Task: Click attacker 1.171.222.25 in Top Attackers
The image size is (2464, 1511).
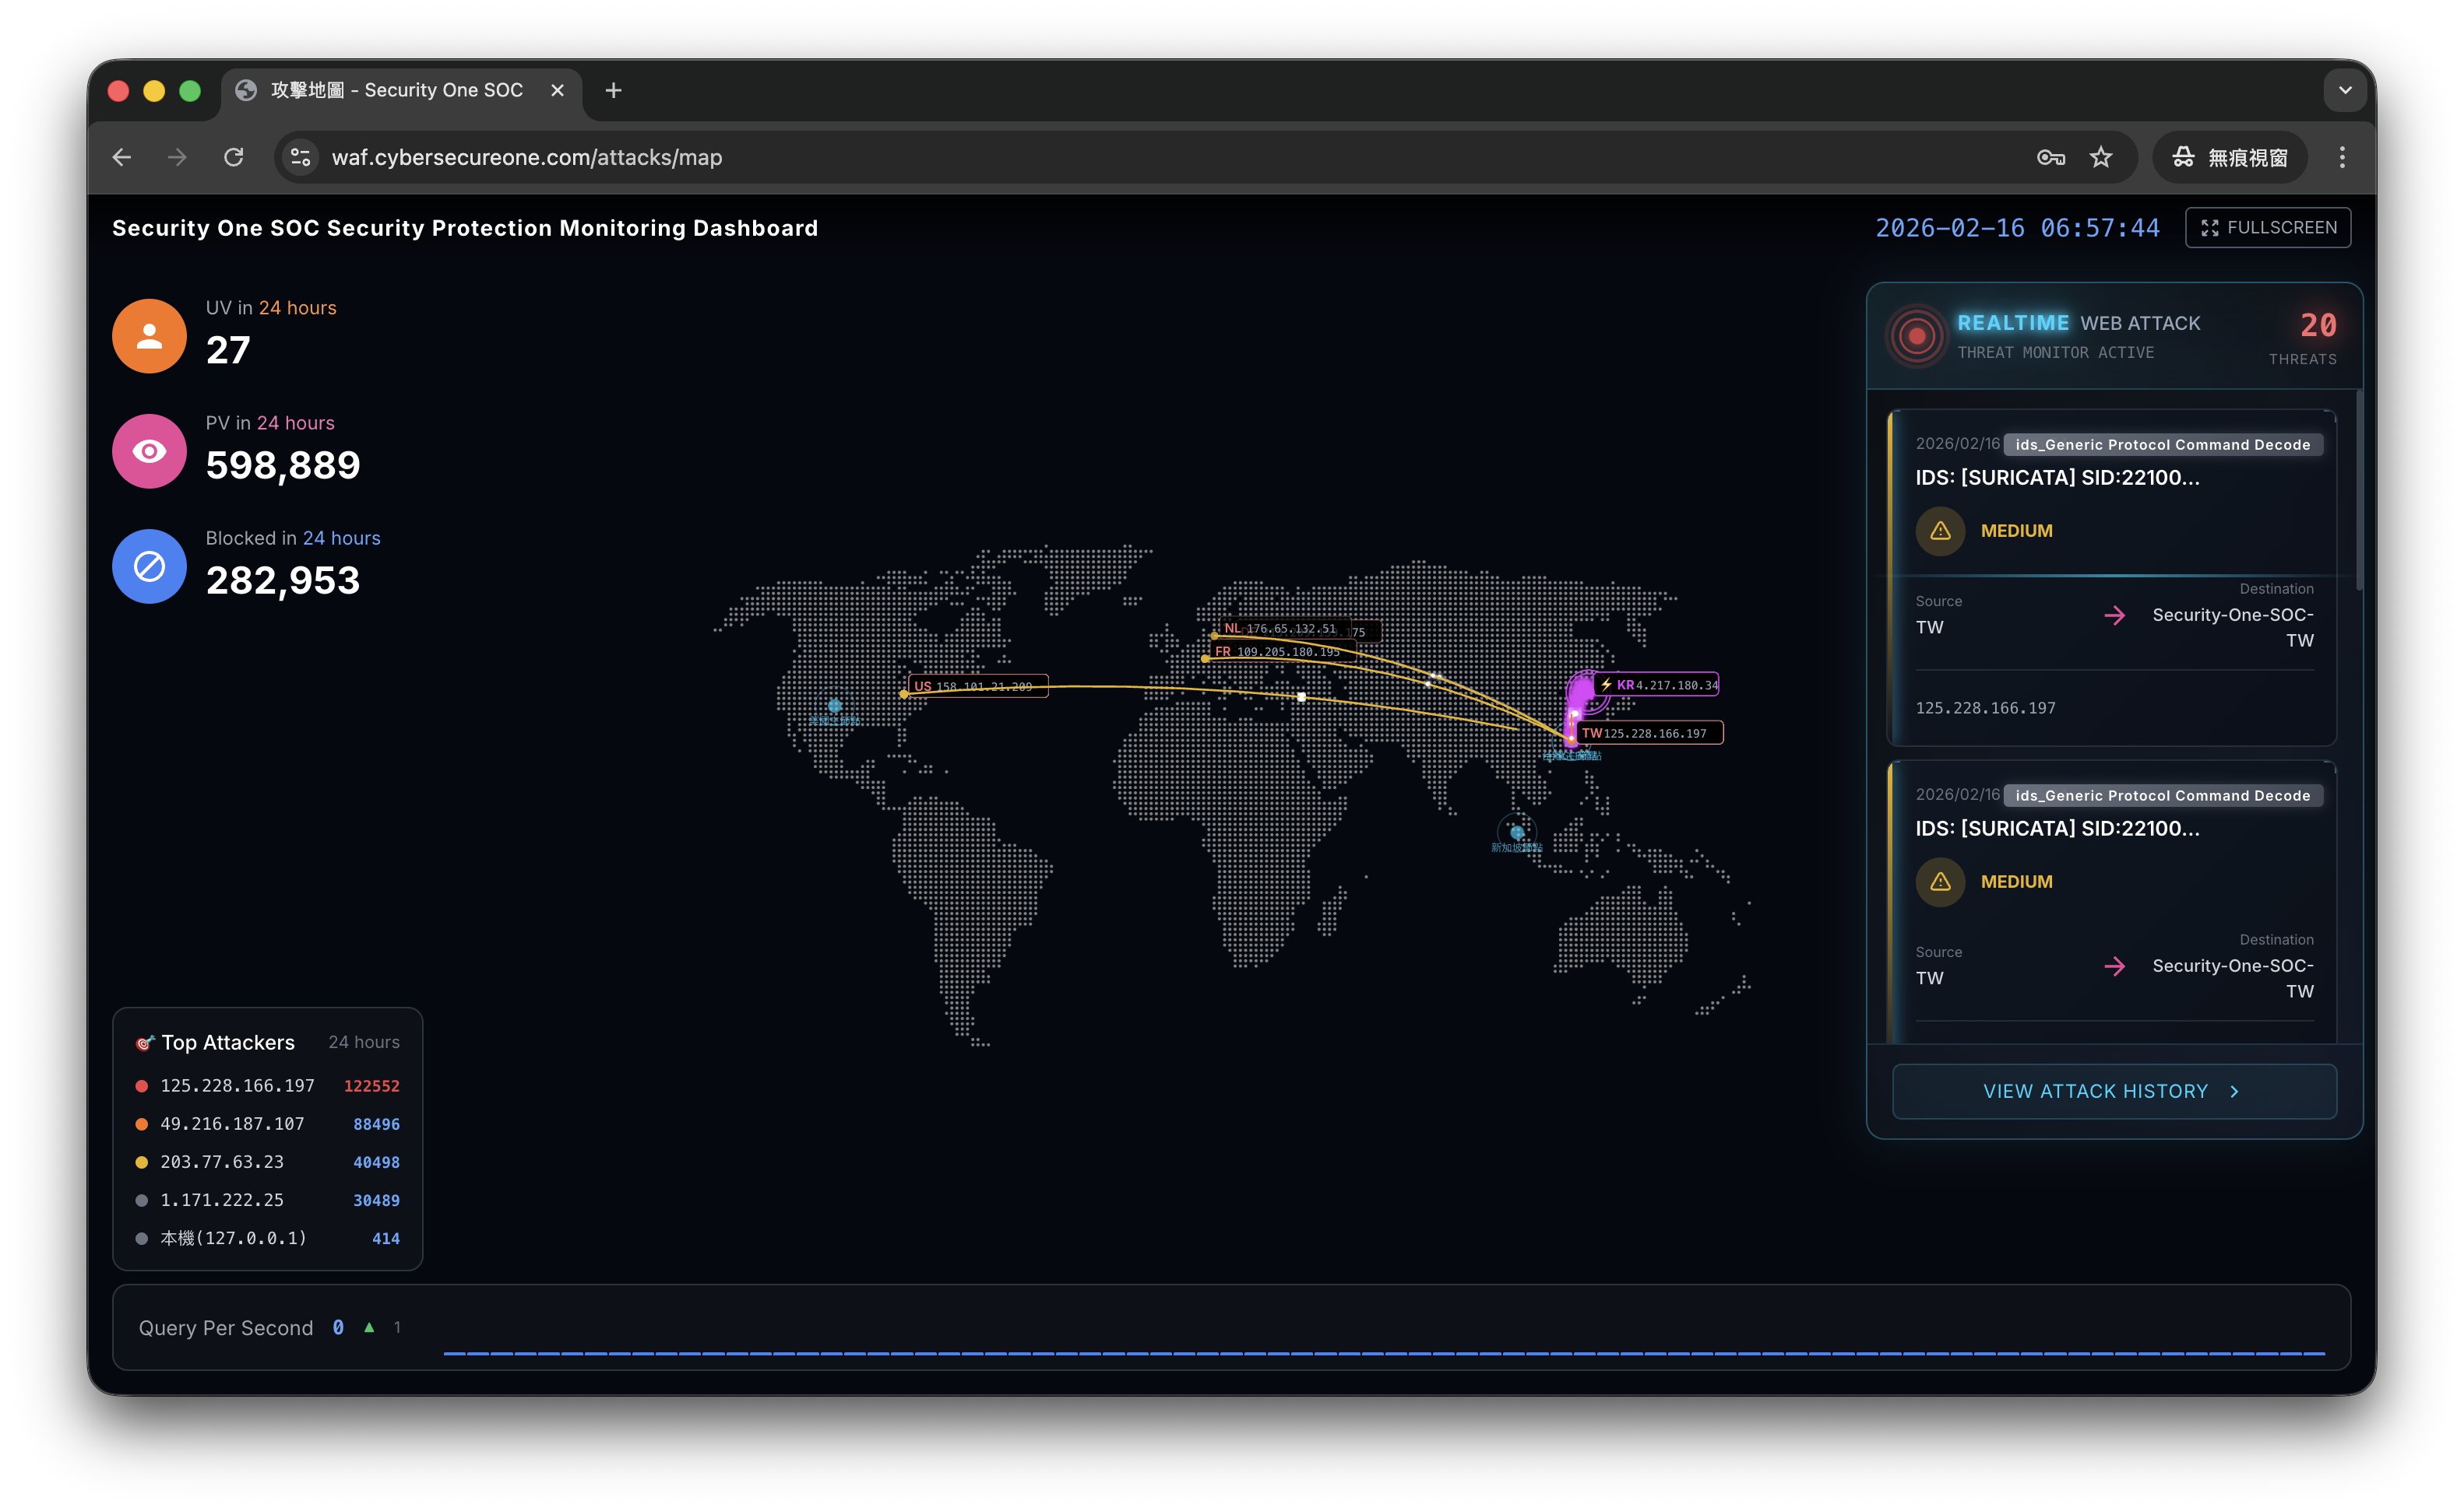Action: click(x=267, y=1201)
